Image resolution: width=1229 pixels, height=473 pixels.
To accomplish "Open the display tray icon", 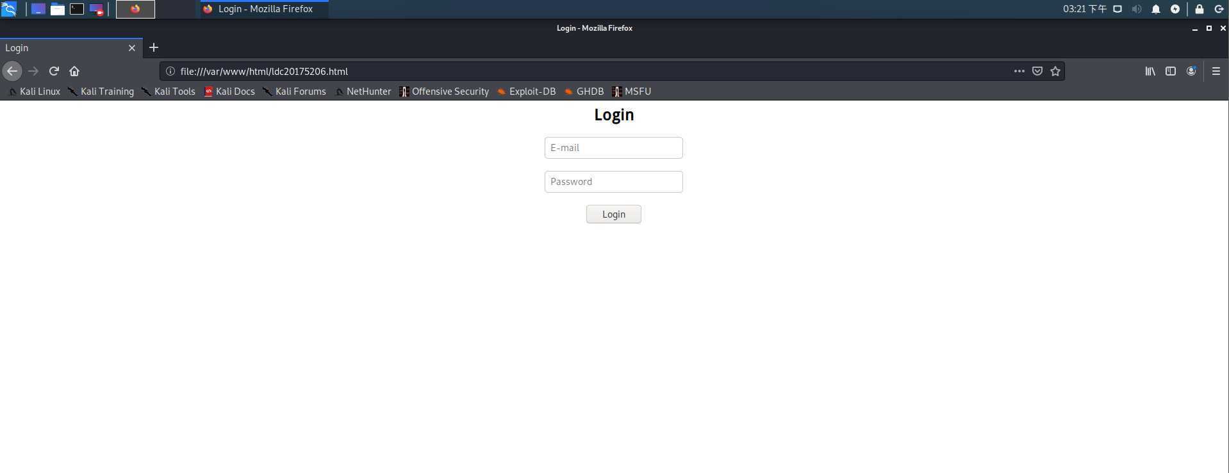I will (x=1118, y=9).
